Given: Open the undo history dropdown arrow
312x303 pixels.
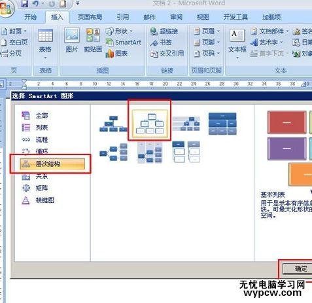Looking at the screenshot, I should (43, 3).
